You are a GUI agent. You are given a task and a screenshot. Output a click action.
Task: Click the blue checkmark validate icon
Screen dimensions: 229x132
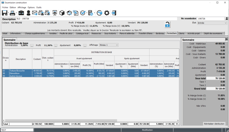point(83,13)
